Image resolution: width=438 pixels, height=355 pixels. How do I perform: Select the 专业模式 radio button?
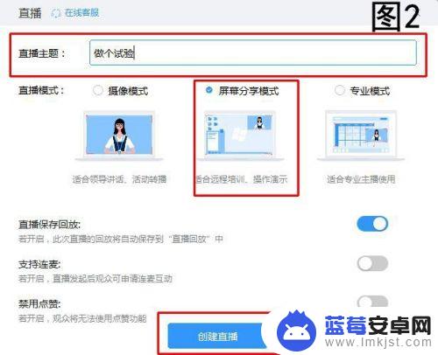pyautogui.click(x=339, y=90)
